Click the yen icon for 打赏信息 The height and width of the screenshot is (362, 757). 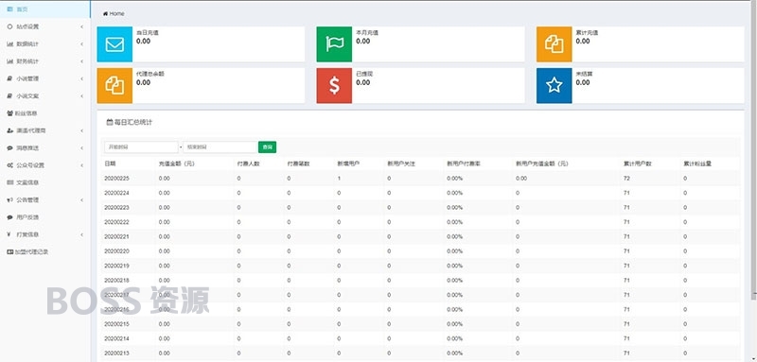point(9,234)
